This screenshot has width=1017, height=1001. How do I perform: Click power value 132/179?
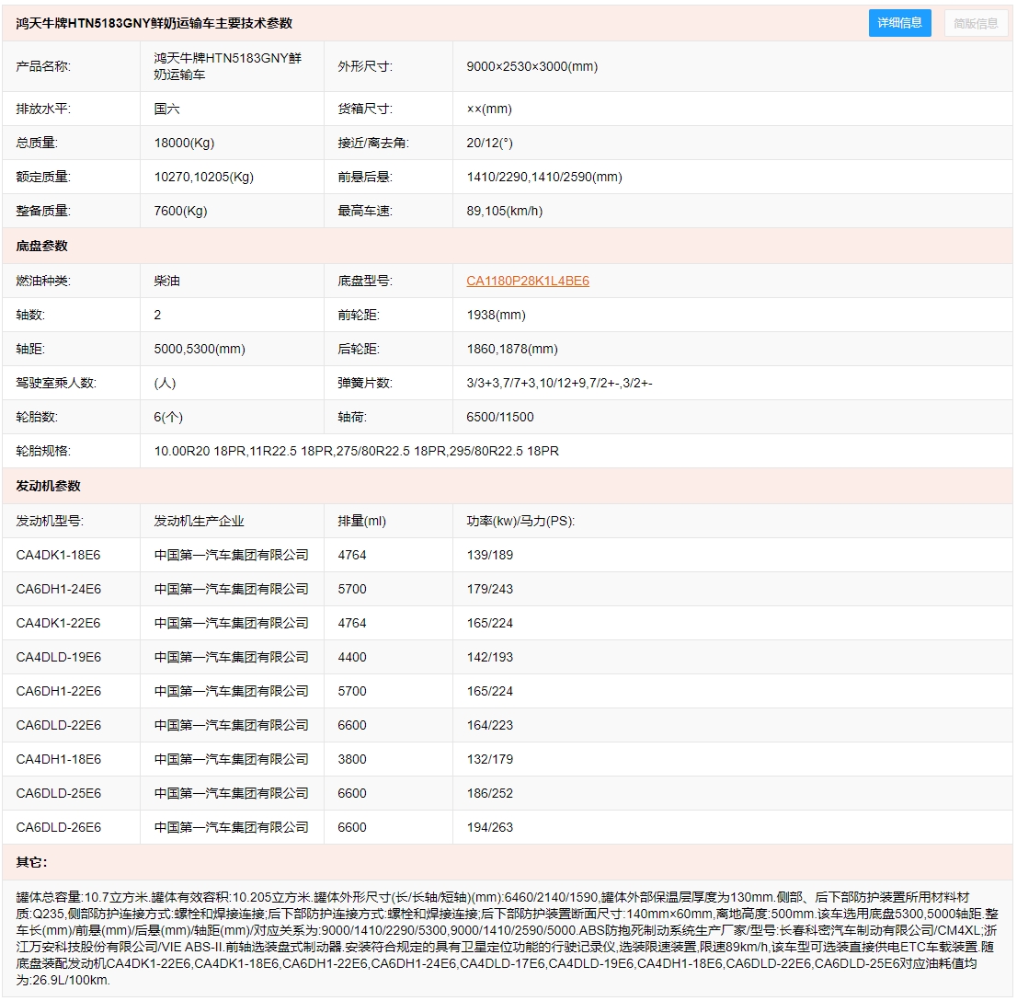pos(490,759)
